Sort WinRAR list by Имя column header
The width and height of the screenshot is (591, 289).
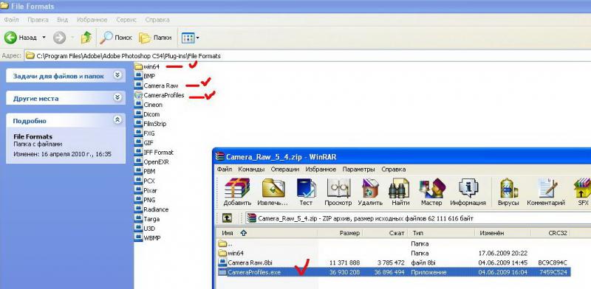(x=267, y=233)
